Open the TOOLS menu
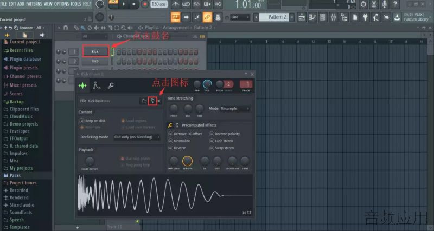Screen dimensions: 434x231 [x=75, y=4]
